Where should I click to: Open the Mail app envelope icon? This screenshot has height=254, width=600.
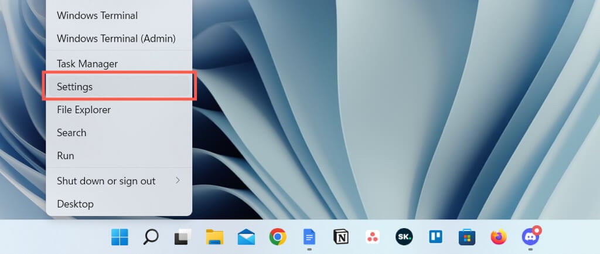coord(246,237)
